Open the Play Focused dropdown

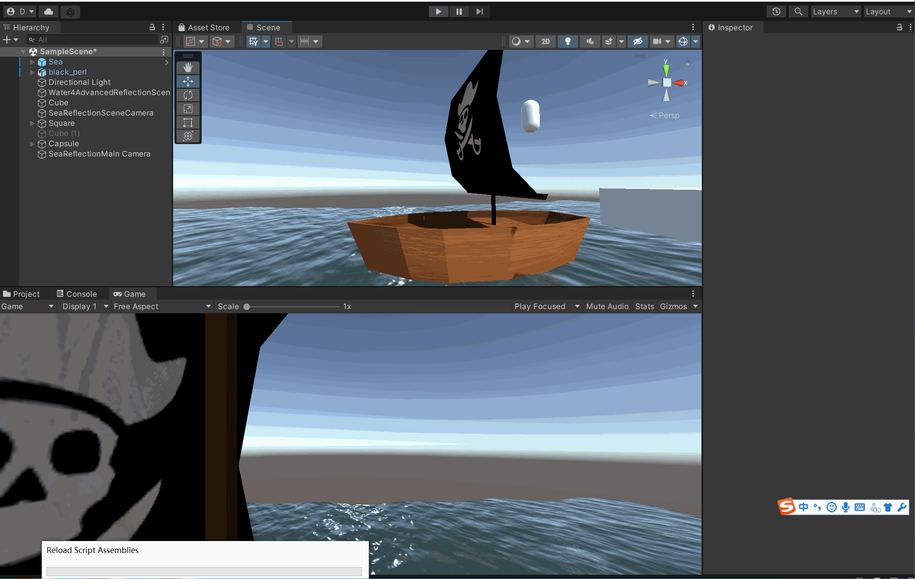[547, 306]
